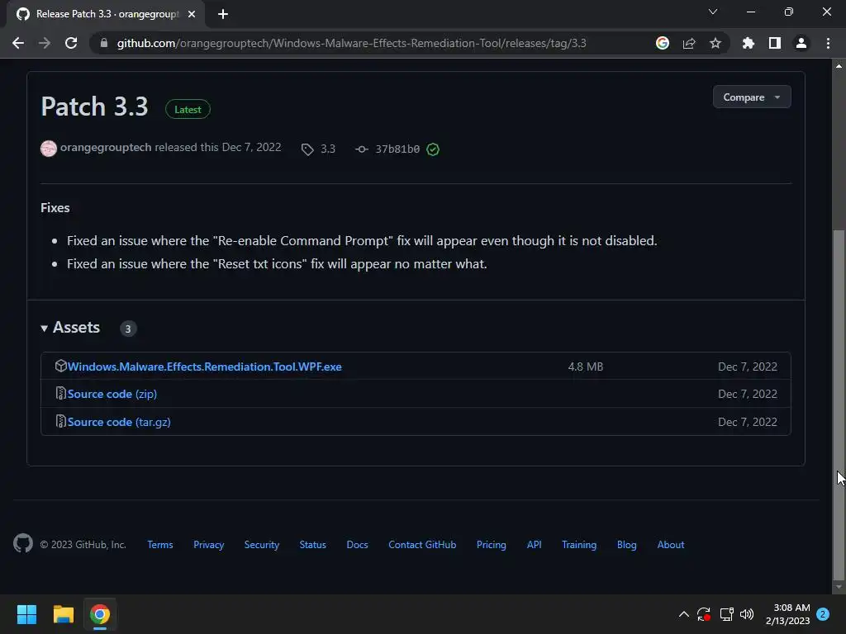The width and height of the screenshot is (846, 634).
Task: Open the About footer link
Action: coord(671,545)
